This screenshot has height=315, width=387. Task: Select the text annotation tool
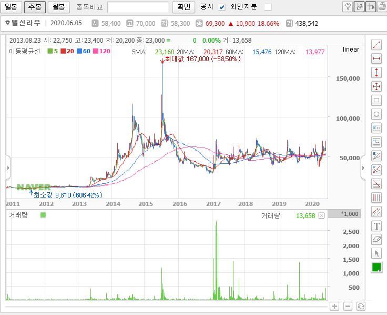pyautogui.click(x=376, y=225)
